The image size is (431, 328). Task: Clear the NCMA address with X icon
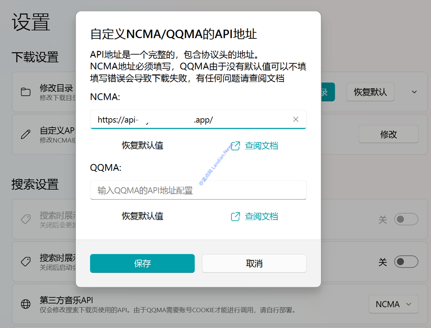tap(296, 120)
